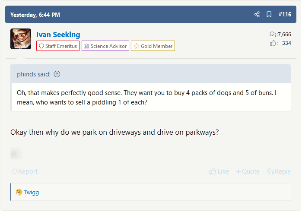Click the 7,666 messages count
302x212 pixels.
(x=284, y=35)
